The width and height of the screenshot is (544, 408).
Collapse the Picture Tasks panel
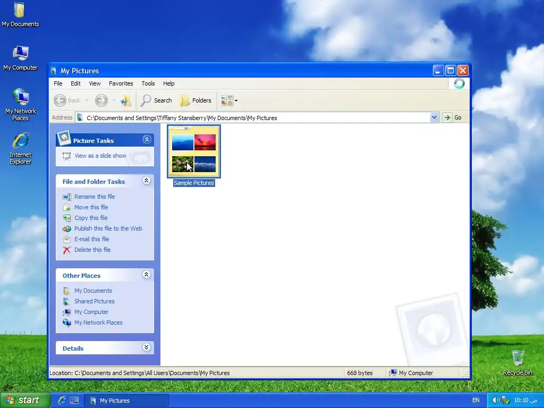point(147,140)
